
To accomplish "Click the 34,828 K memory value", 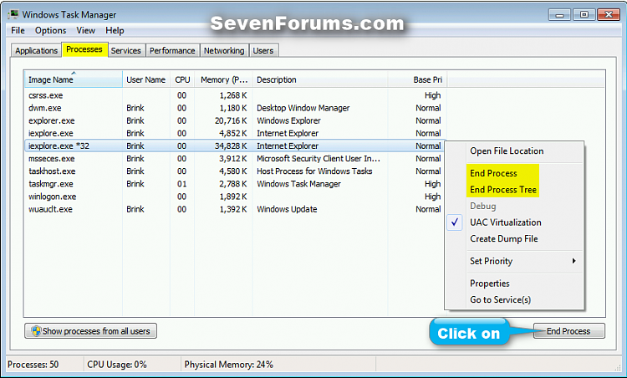I will (231, 146).
